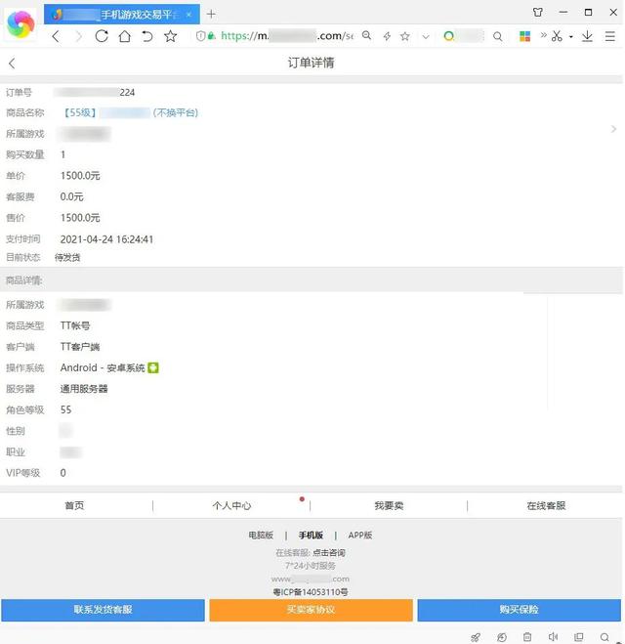Open the 在线客服 navigation item
Screen dimensions: 625x644
click(546, 505)
